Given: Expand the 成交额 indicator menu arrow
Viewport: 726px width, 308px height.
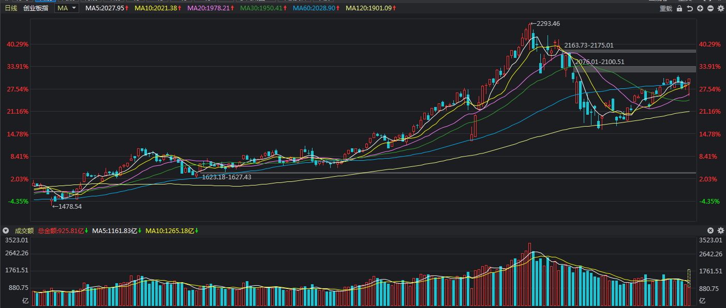Looking at the screenshot, I should click(6, 230).
